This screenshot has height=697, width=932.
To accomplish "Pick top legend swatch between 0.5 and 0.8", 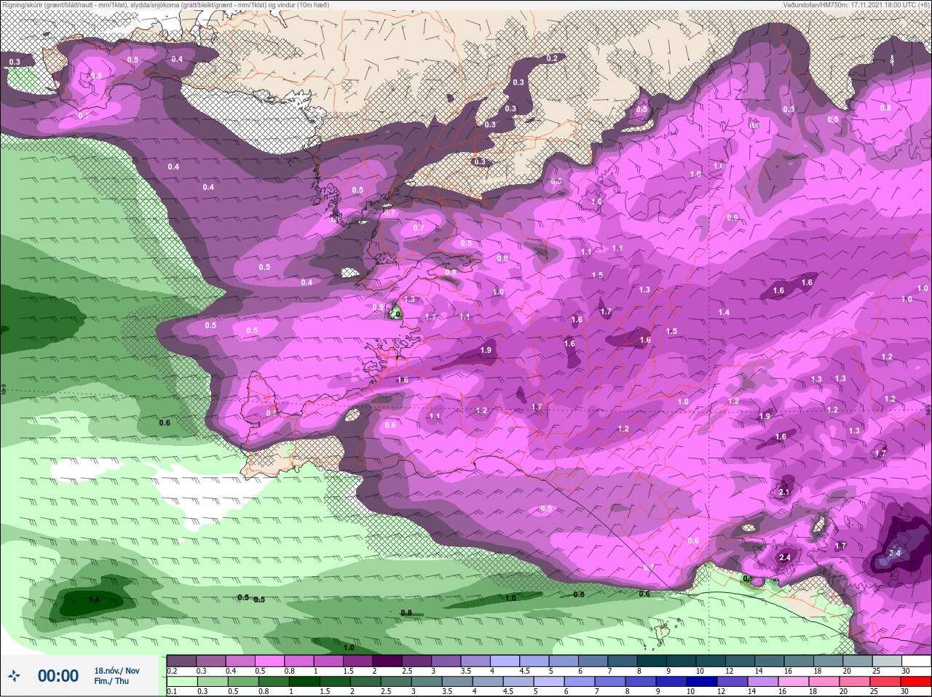I will coord(269,661).
